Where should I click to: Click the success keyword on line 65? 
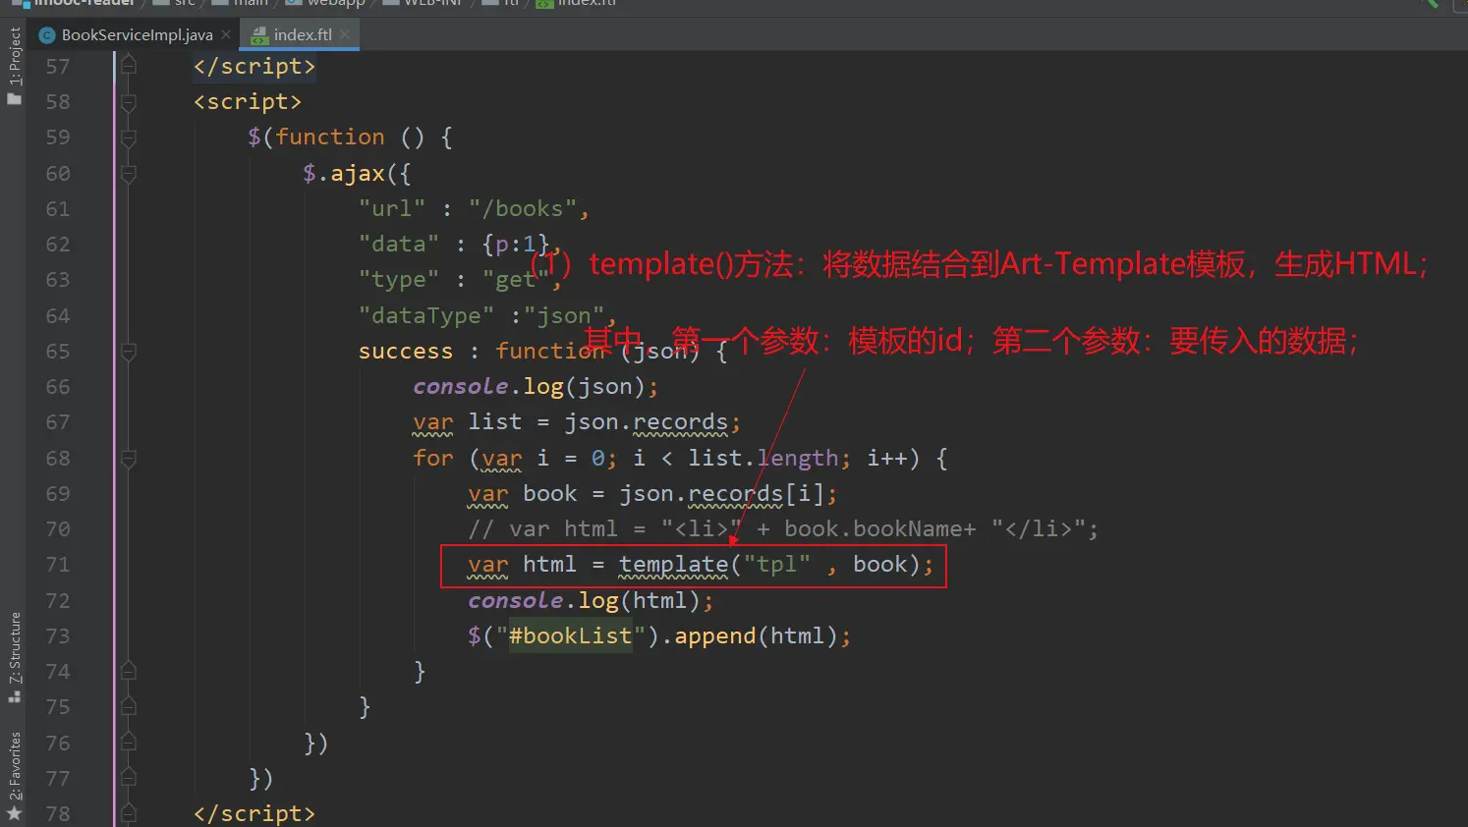[406, 351]
